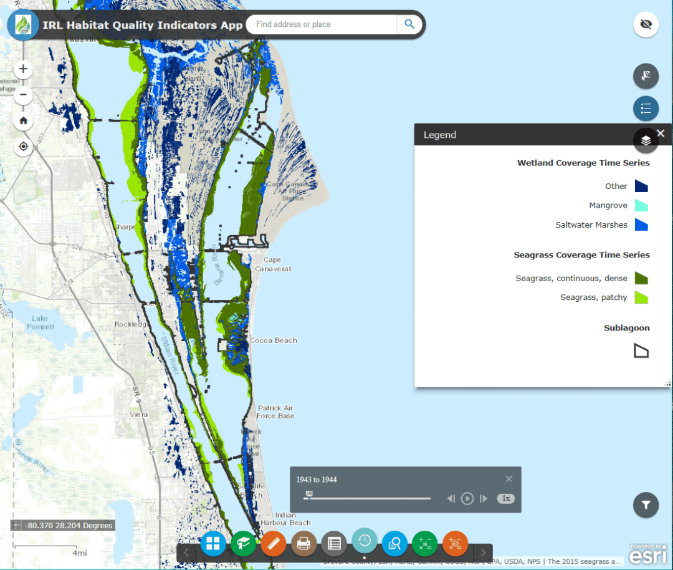Open the green seagrass calculation widget

[425, 543]
